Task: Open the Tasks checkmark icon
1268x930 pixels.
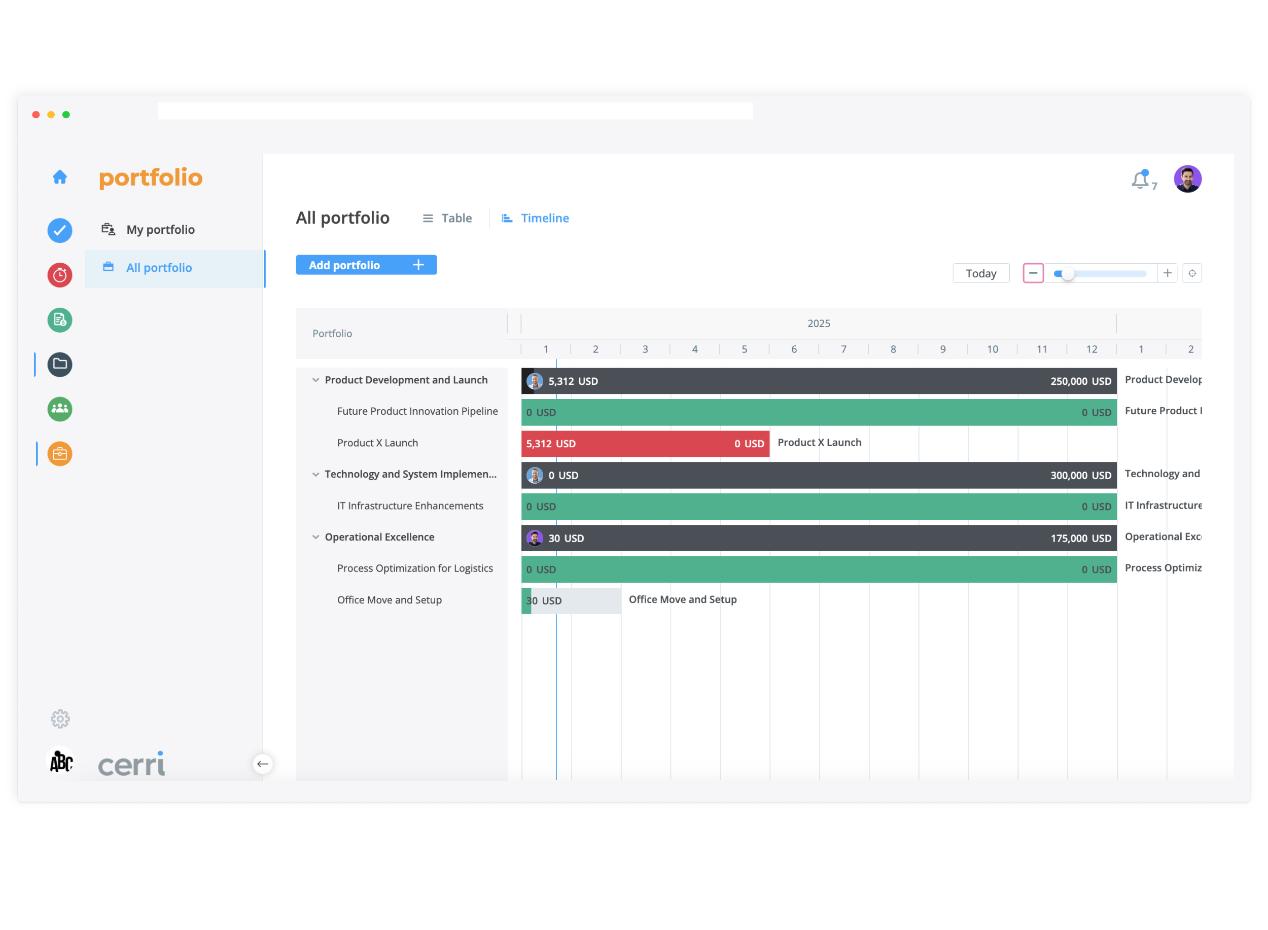Action: [x=60, y=231]
